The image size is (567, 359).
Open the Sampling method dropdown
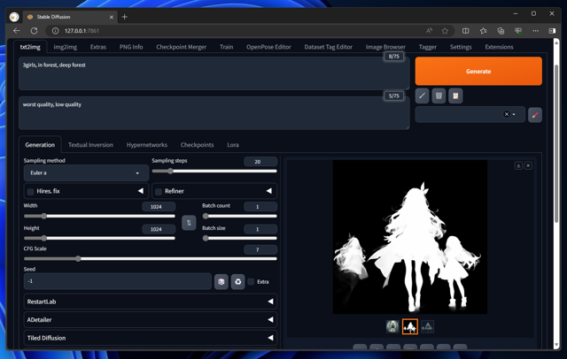click(x=86, y=172)
